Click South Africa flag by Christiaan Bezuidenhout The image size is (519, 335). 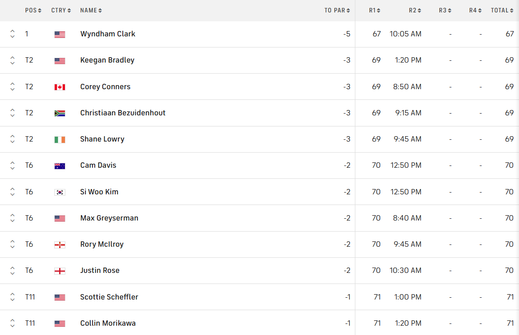click(x=60, y=113)
